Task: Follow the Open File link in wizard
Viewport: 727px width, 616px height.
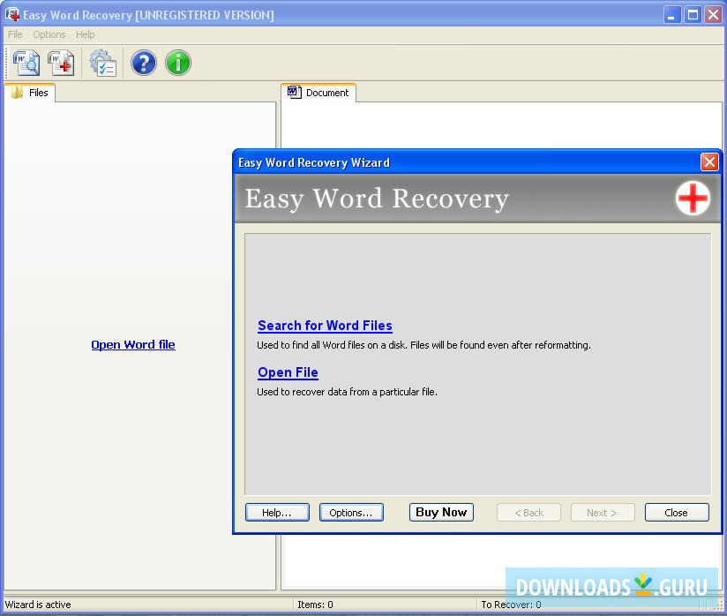Action: click(288, 372)
